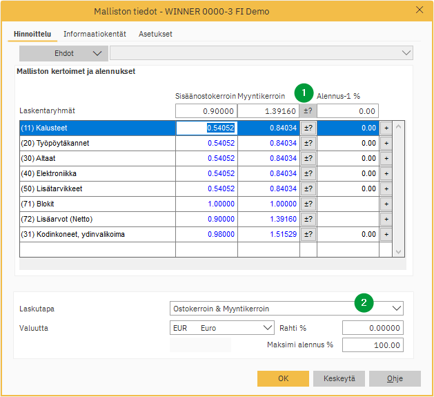This screenshot has height=397, width=434.
Task: Click the plus button in Lisäarvot (Netto) row
Action: coord(386,219)
